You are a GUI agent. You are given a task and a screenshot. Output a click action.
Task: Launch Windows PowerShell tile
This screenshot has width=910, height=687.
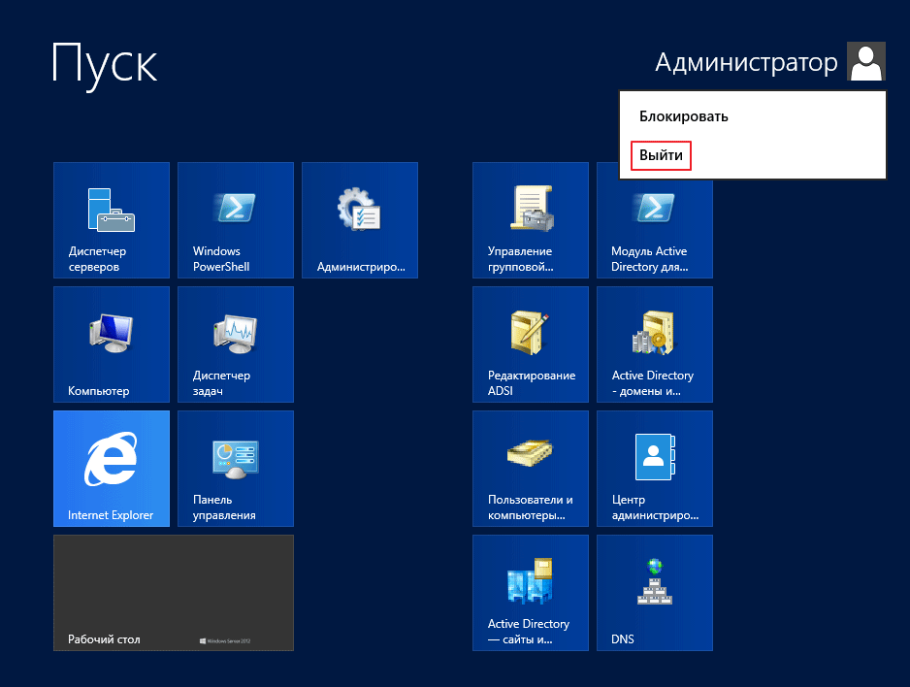click(x=236, y=220)
